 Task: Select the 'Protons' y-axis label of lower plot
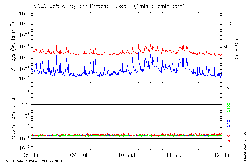13,116
